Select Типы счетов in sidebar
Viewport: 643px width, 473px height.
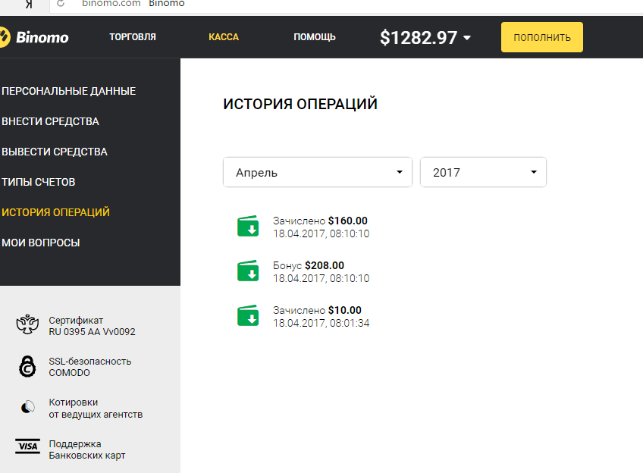[x=39, y=182]
